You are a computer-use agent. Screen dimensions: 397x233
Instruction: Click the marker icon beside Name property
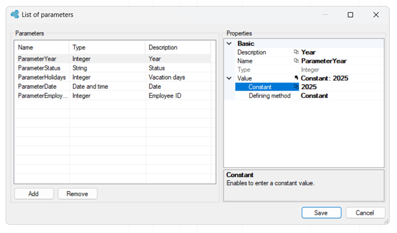click(296, 60)
